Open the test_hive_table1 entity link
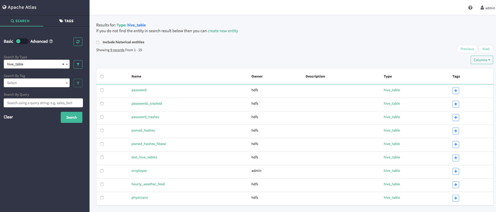Screen dimensions: 496x212 [x=144, y=157]
